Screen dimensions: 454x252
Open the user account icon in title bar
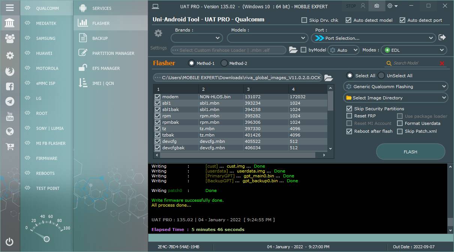pyautogui.click(x=363, y=6)
